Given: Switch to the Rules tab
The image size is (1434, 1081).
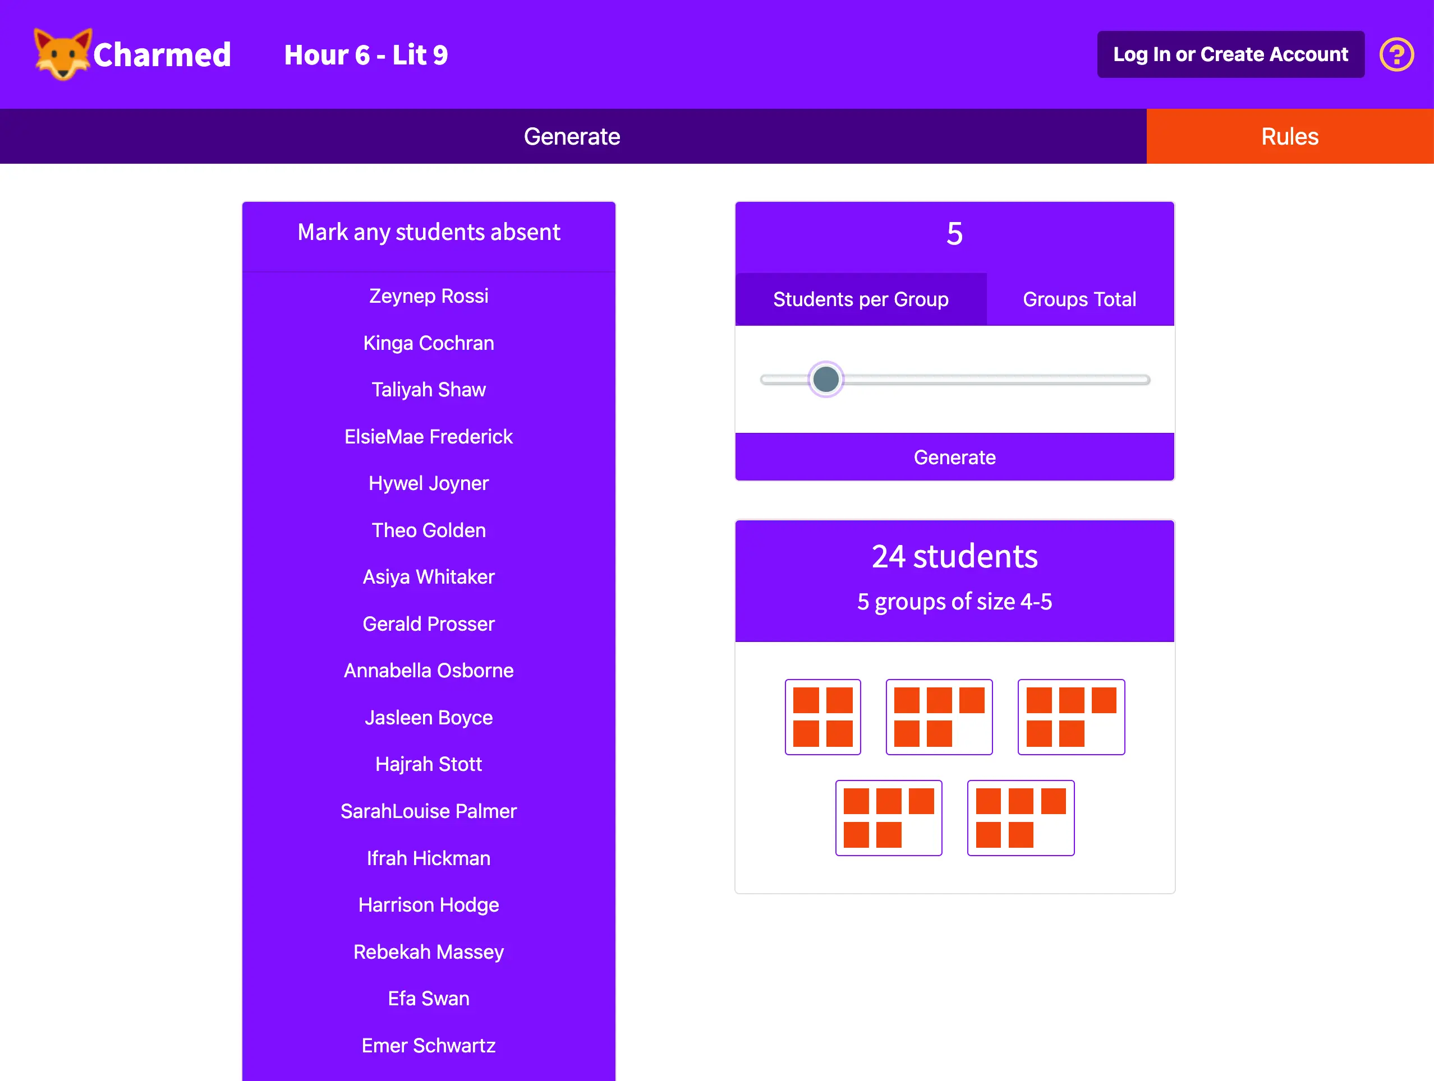Looking at the screenshot, I should (x=1289, y=137).
